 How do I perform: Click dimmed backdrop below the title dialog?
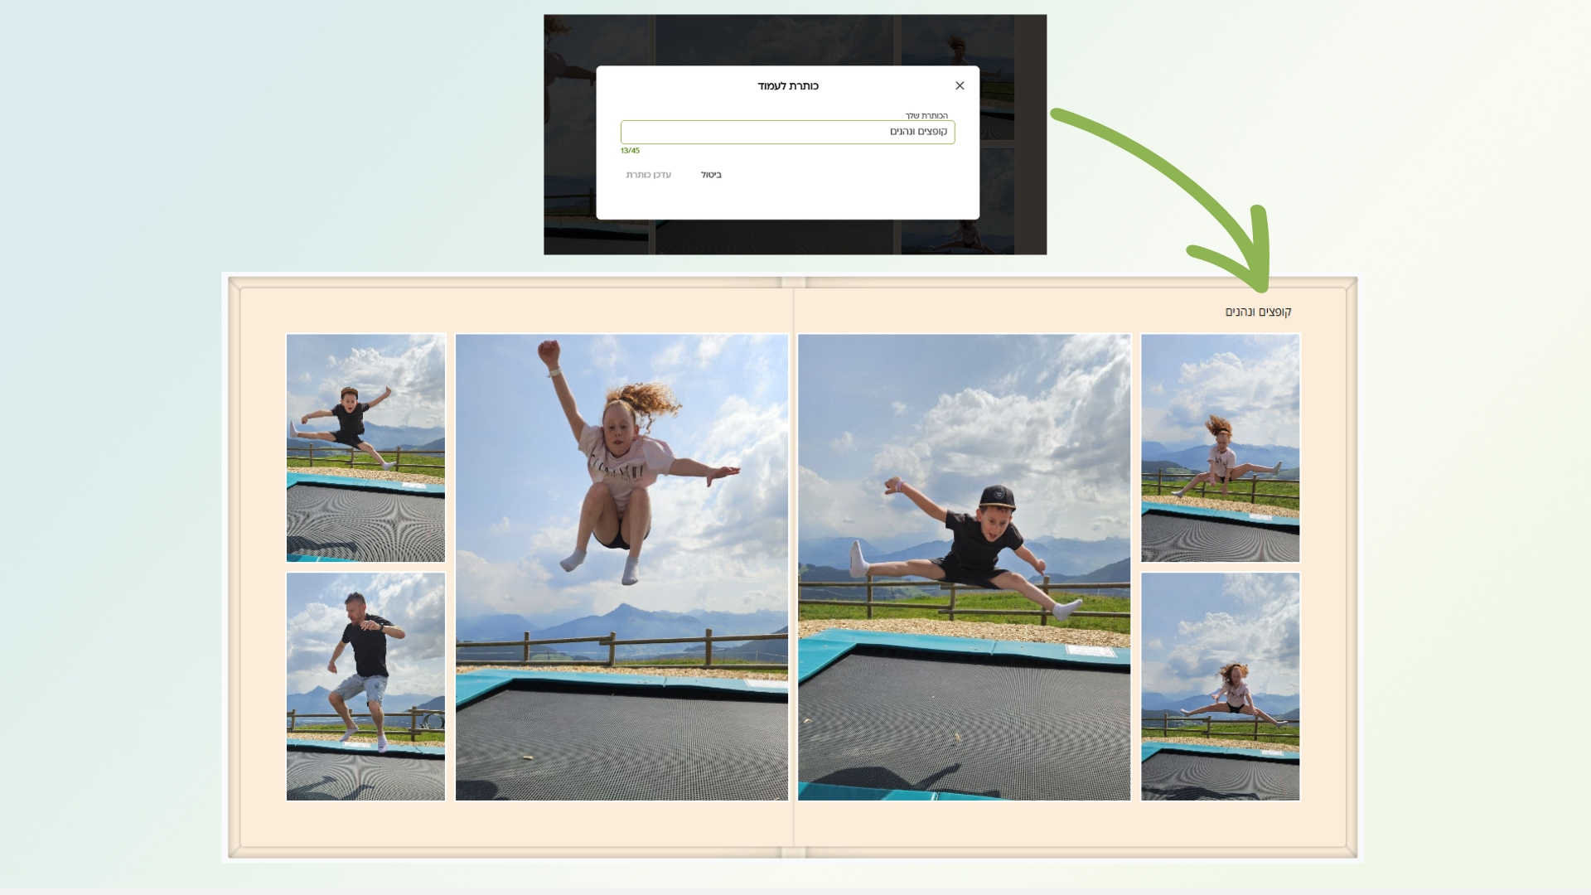(x=787, y=237)
